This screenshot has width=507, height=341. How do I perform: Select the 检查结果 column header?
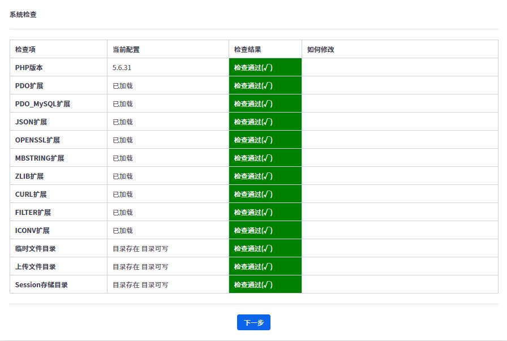tap(248, 50)
